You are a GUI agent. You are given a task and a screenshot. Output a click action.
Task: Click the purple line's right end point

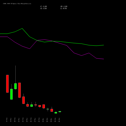point(104,59)
